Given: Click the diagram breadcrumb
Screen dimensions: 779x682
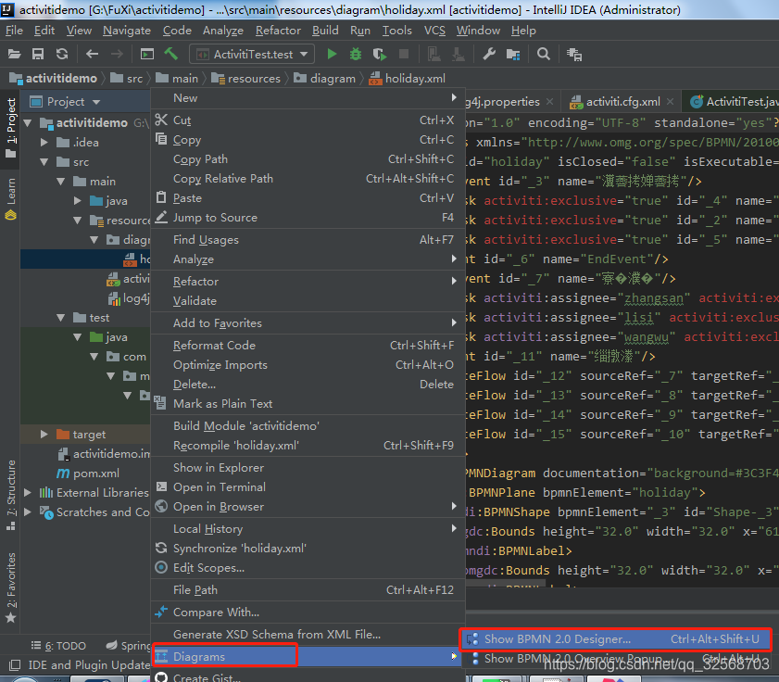Looking at the screenshot, I should tap(326, 79).
